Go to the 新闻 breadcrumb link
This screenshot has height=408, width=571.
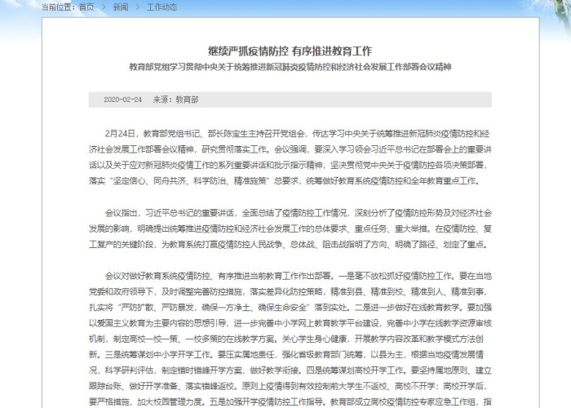[x=121, y=7]
